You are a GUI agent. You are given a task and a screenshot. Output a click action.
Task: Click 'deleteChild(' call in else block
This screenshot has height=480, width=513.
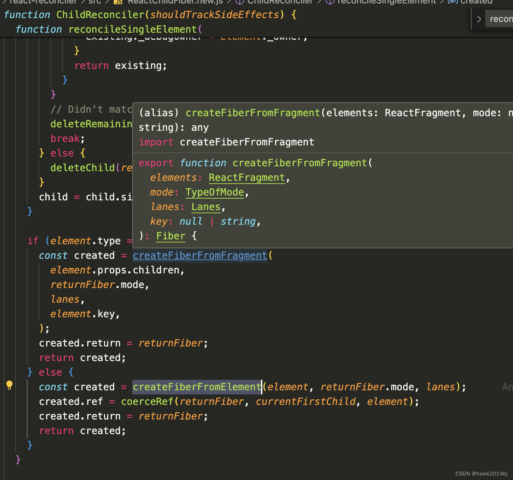tap(85, 168)
